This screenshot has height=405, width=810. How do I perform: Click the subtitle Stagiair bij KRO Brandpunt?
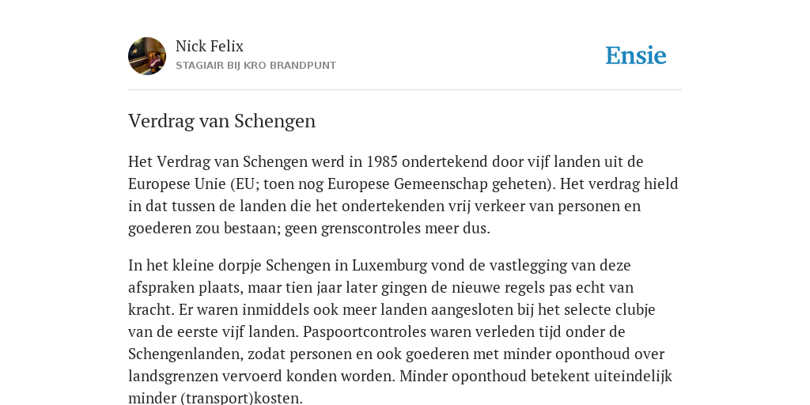click(255, 66)
